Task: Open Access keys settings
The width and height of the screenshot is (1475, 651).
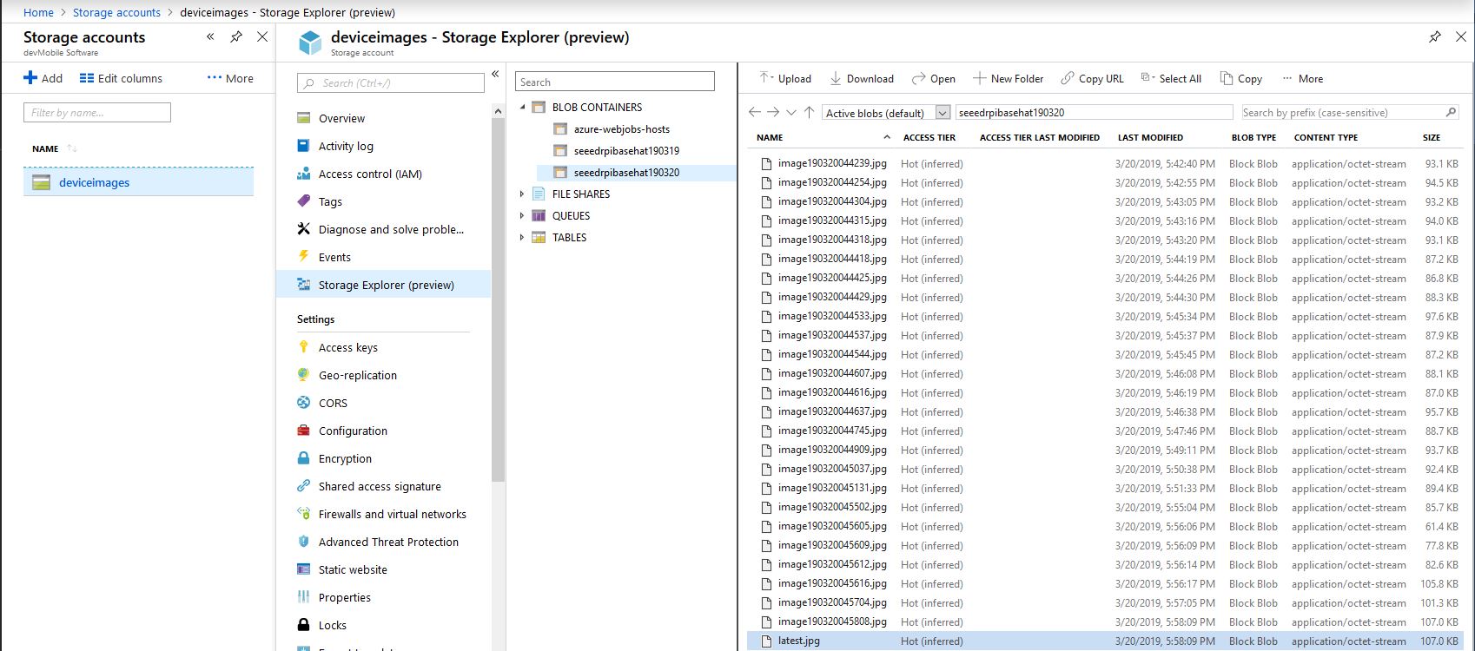Action: click(347, 347)
